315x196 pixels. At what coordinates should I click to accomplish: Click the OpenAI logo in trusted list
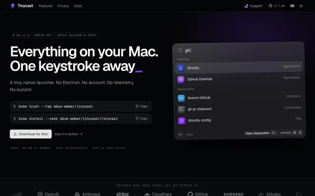[48, 194]
